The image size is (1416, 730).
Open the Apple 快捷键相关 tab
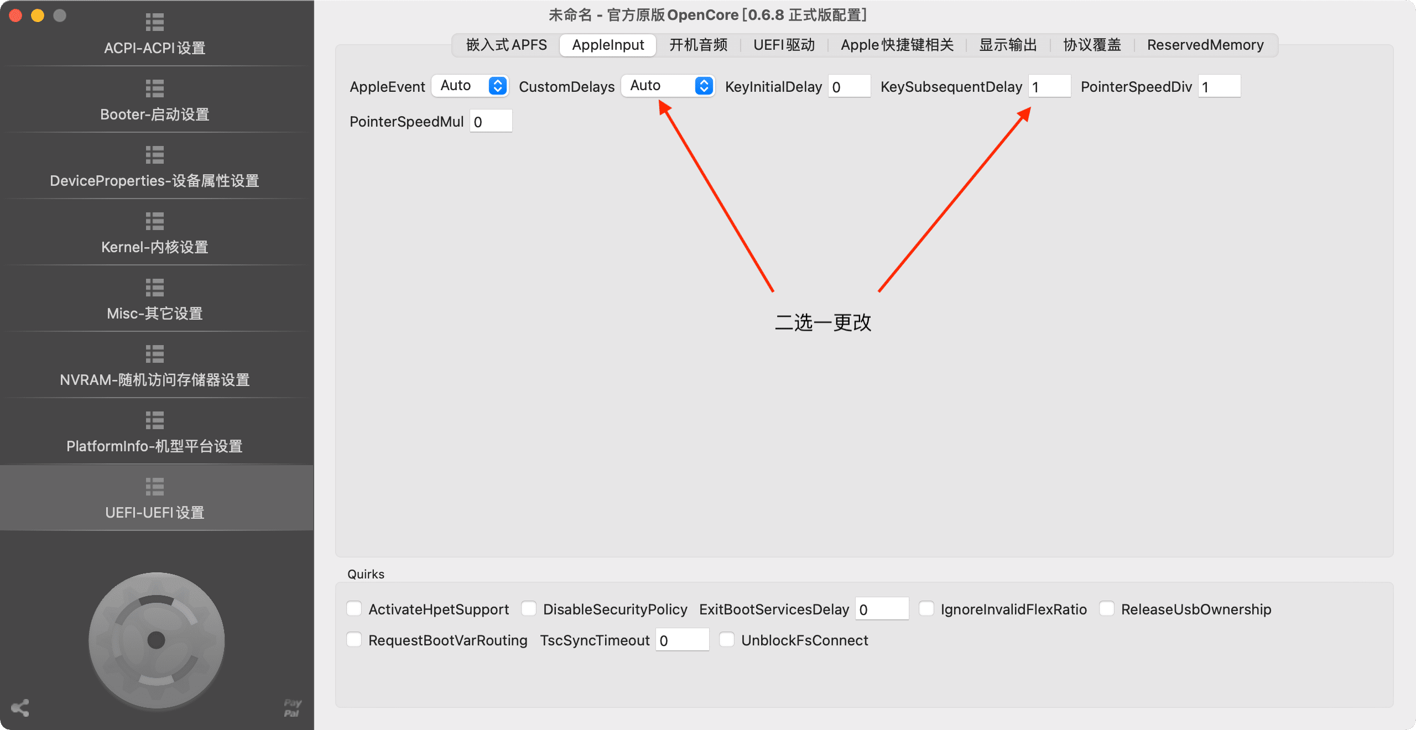point(897,45)
